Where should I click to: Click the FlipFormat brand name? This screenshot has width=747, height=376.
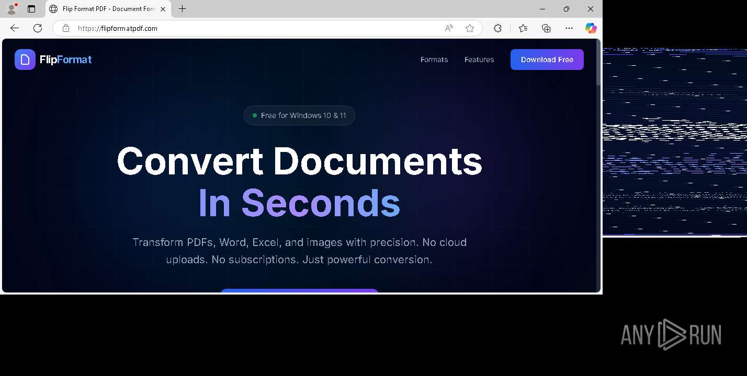tap(66, 60)
